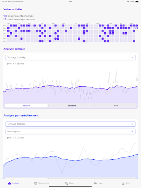Select Séance segment in Analyse globale
Image resolution: width=141 pixels, height=188 pixels.
tap(26, 105)
